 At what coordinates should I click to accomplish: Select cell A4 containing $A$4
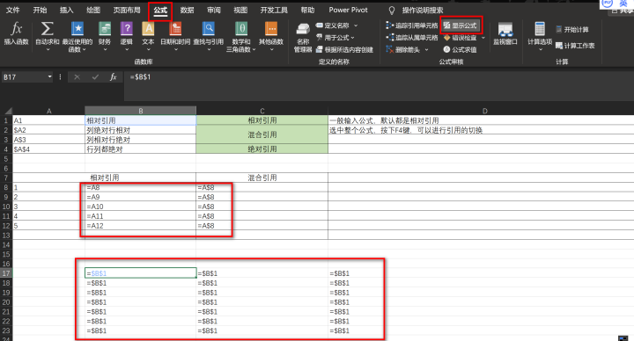[x=49, y=149]
